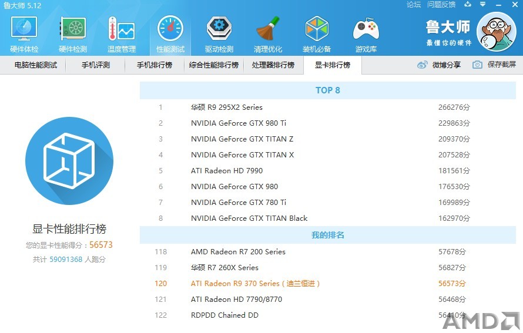Open the 论坛 forum link
Screen dimensions: 523x333
coord(414,5)
